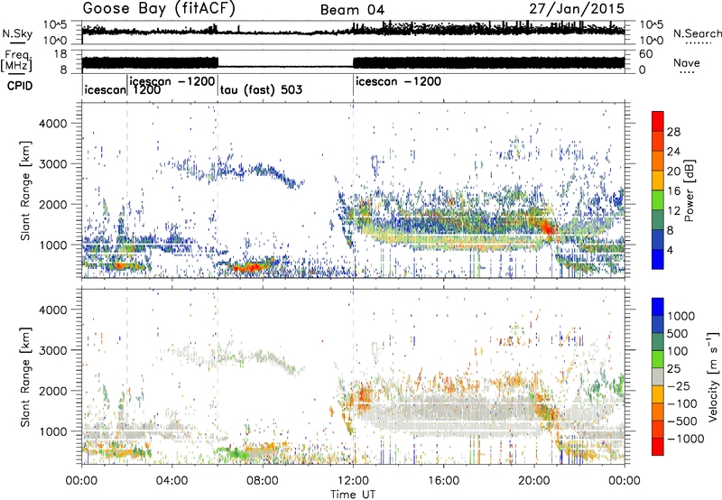Image resolution: width=722 pixels, height=500 pixels.
Task: Select the '2000' range tick in velocity panel
Action: 52,391
